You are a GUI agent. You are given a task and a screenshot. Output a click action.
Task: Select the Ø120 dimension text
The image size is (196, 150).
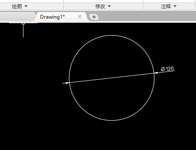tap(168, 69)
